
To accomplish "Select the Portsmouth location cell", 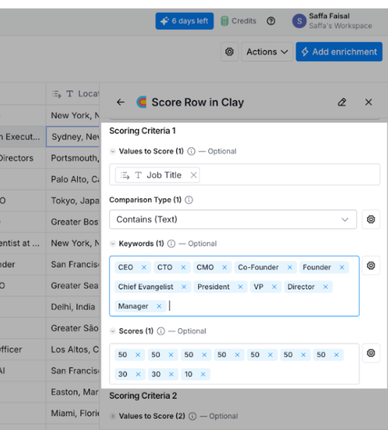I will click(x=72, y=158).
